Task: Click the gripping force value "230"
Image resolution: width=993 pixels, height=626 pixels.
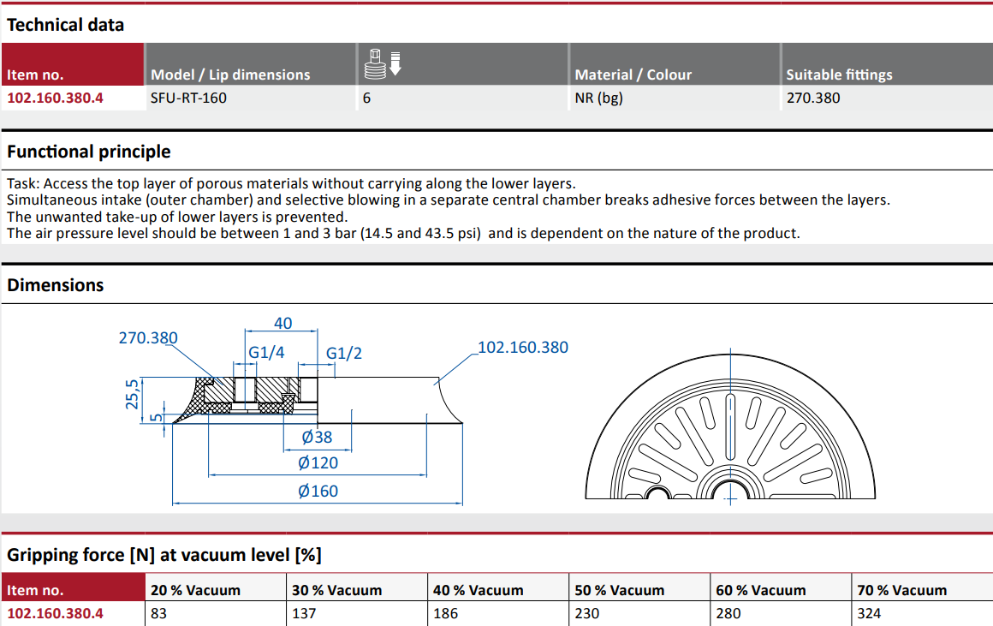Action: [587, 613]
